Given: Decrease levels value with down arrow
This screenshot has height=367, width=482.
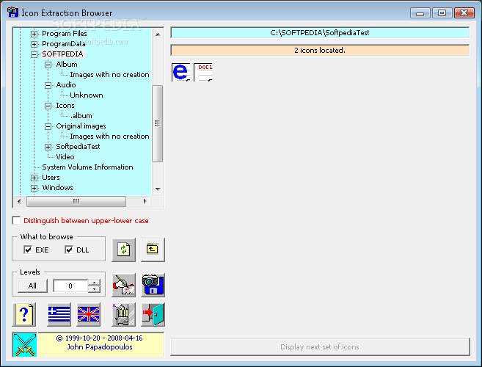Looking at the screenshot, I should (94, 289).
